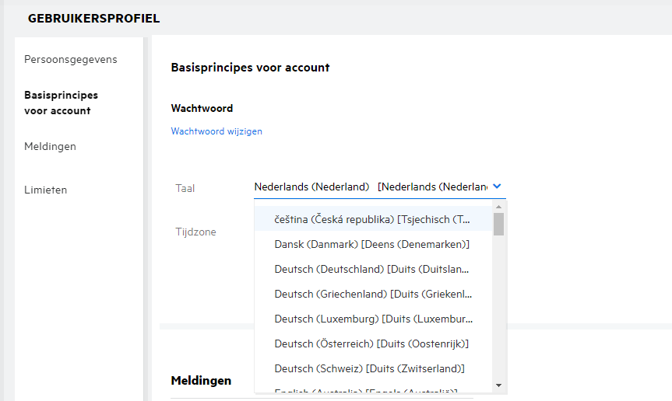This screenshot has height=401, width=672.
Task: Click the Gebruikersprofiel page title
Action: 93,18
